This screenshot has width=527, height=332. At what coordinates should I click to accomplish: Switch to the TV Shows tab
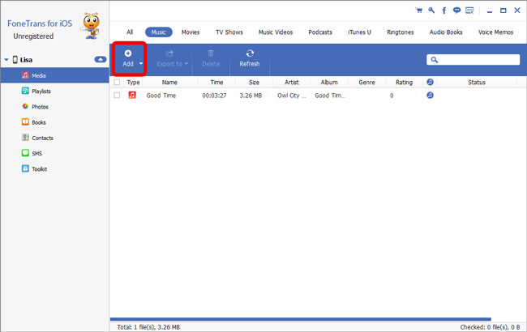tap(229, 32)
